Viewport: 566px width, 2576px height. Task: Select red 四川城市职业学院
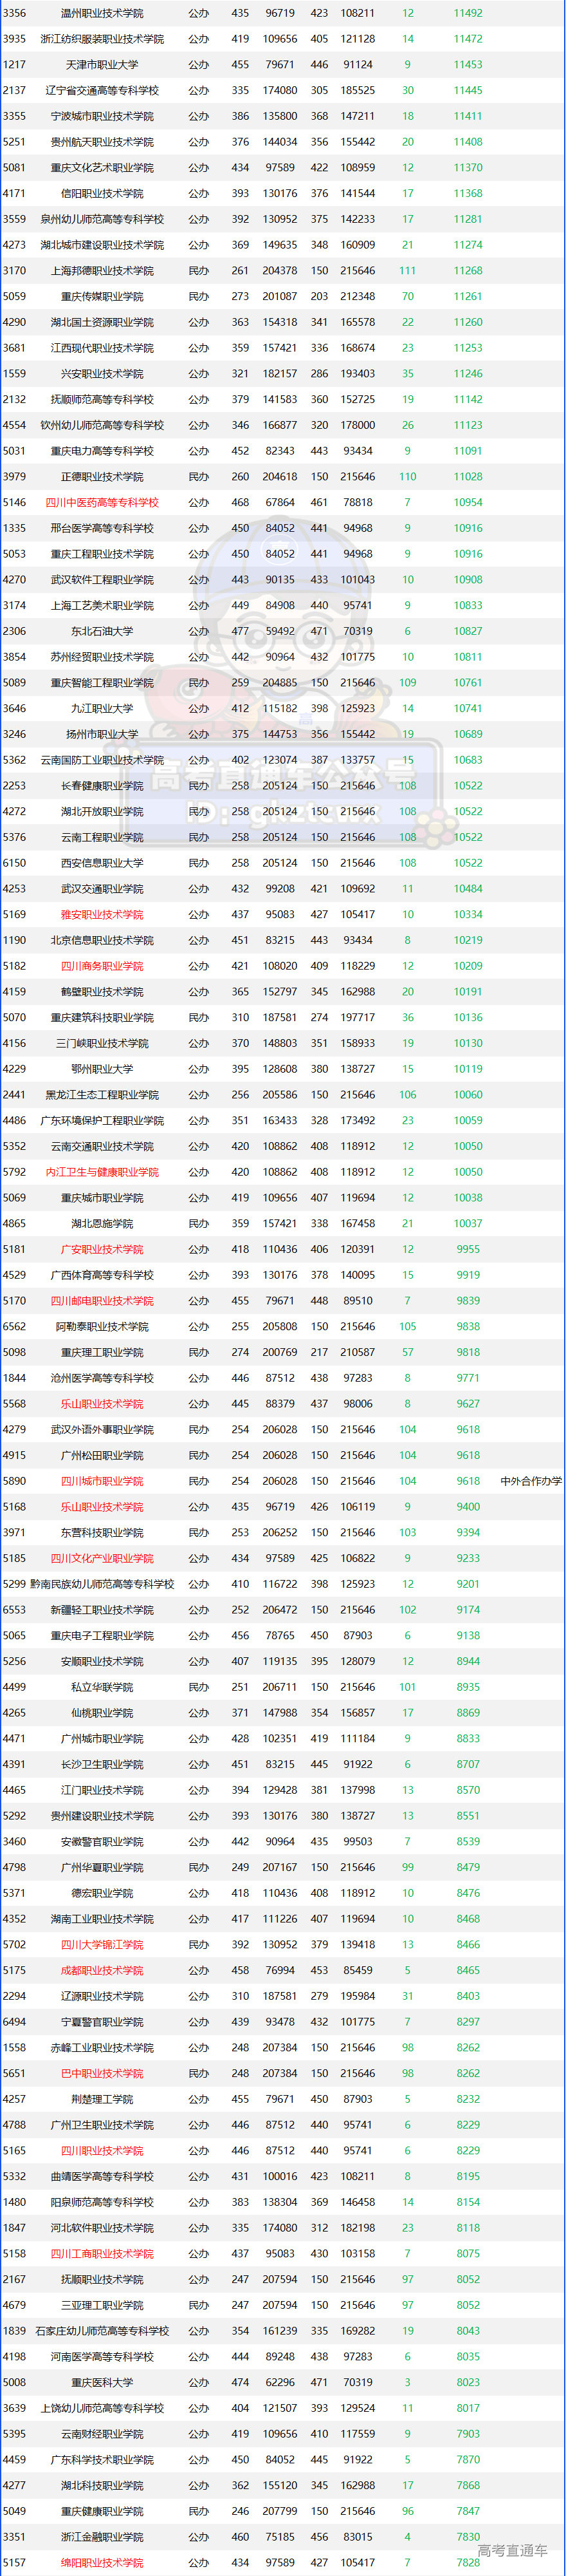click(102, 1482)
